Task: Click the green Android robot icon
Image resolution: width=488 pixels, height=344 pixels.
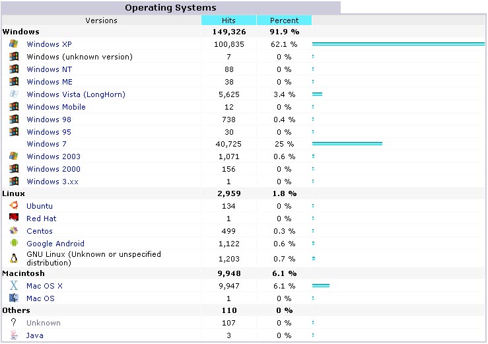Action: [14, 243]
